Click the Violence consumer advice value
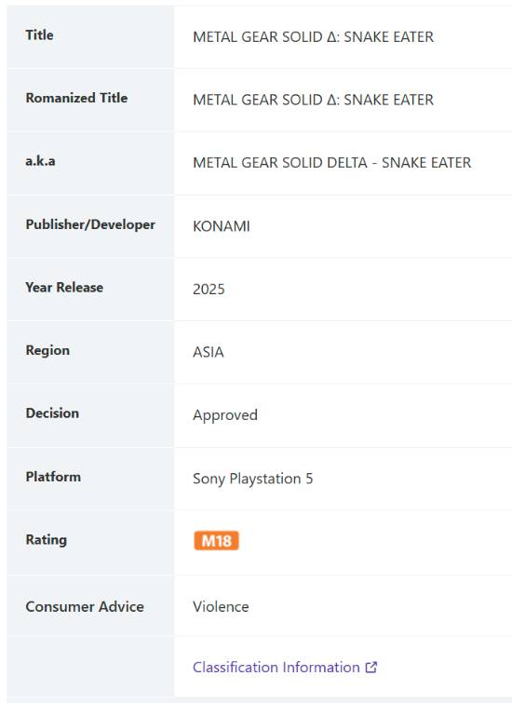Viewport: 512px width, 703px height. point(221,606)
